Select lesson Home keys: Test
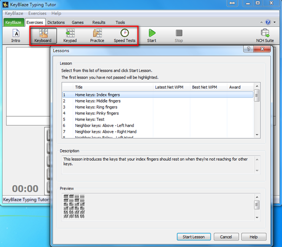This screenshot has height=247, width=282. (x=158, y=120)
